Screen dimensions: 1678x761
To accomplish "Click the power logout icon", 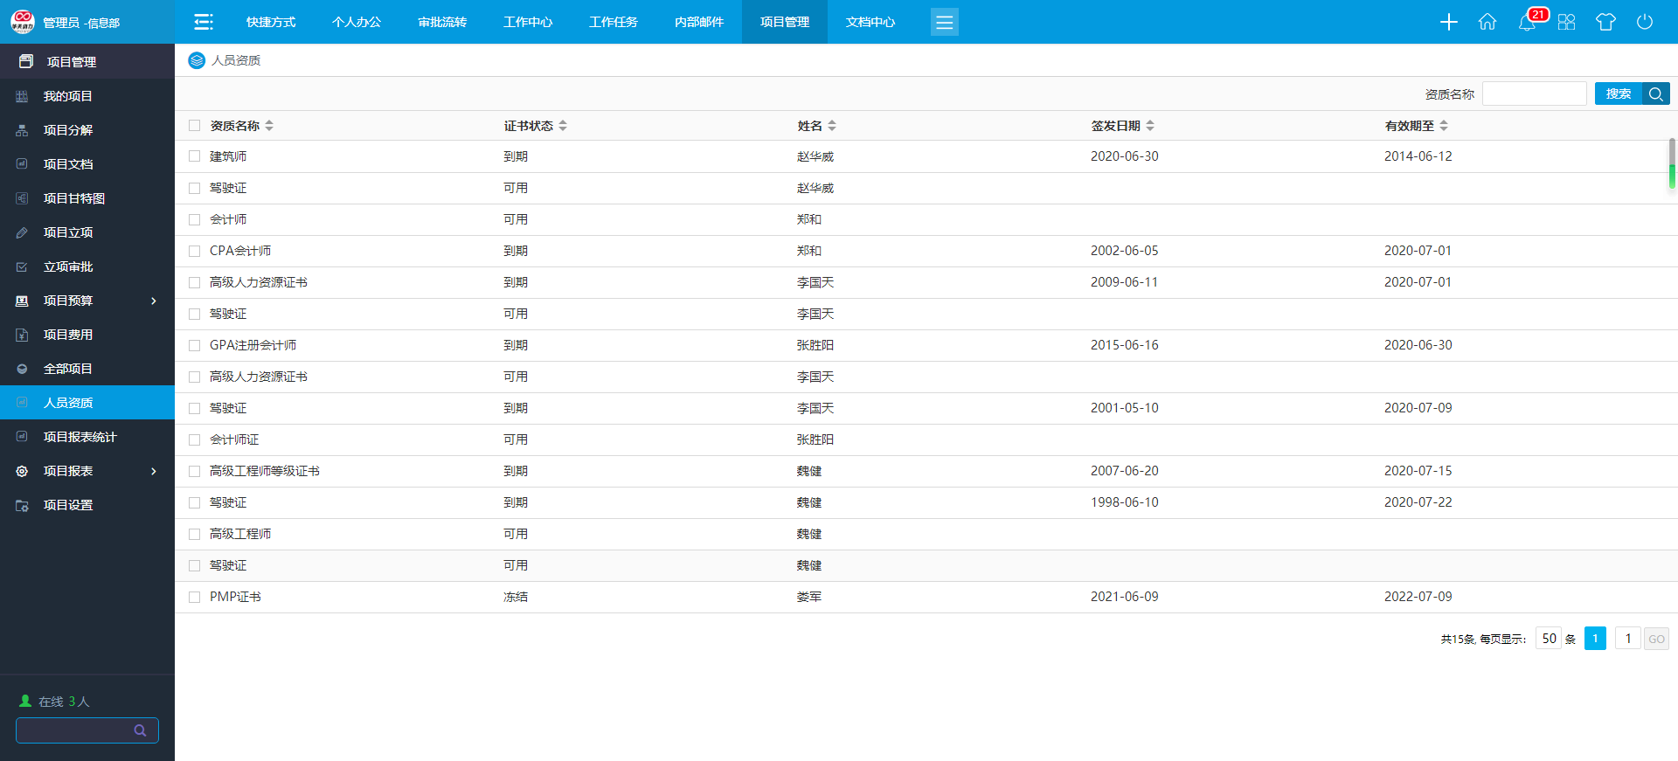I will [1645, 22].
